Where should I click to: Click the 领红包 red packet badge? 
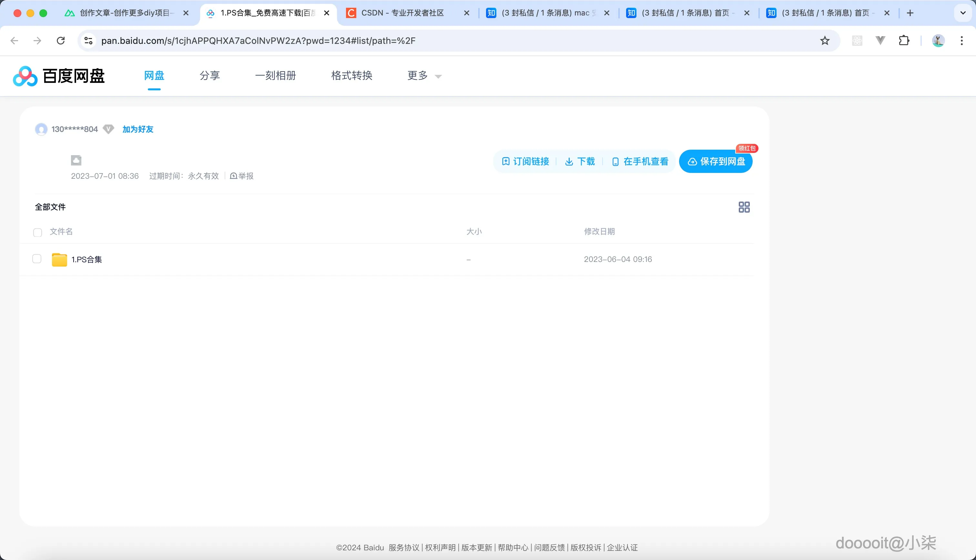point(747,148)
